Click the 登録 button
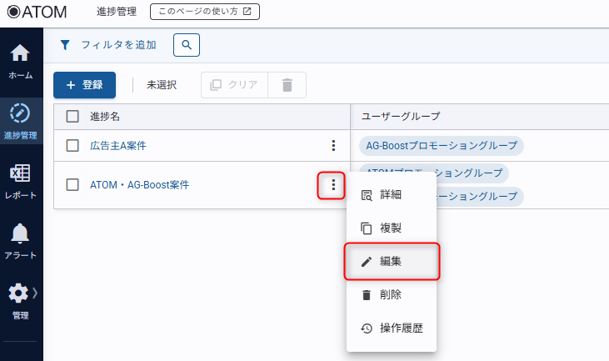Screen dimensions: 609x361 tap(84, 85)
